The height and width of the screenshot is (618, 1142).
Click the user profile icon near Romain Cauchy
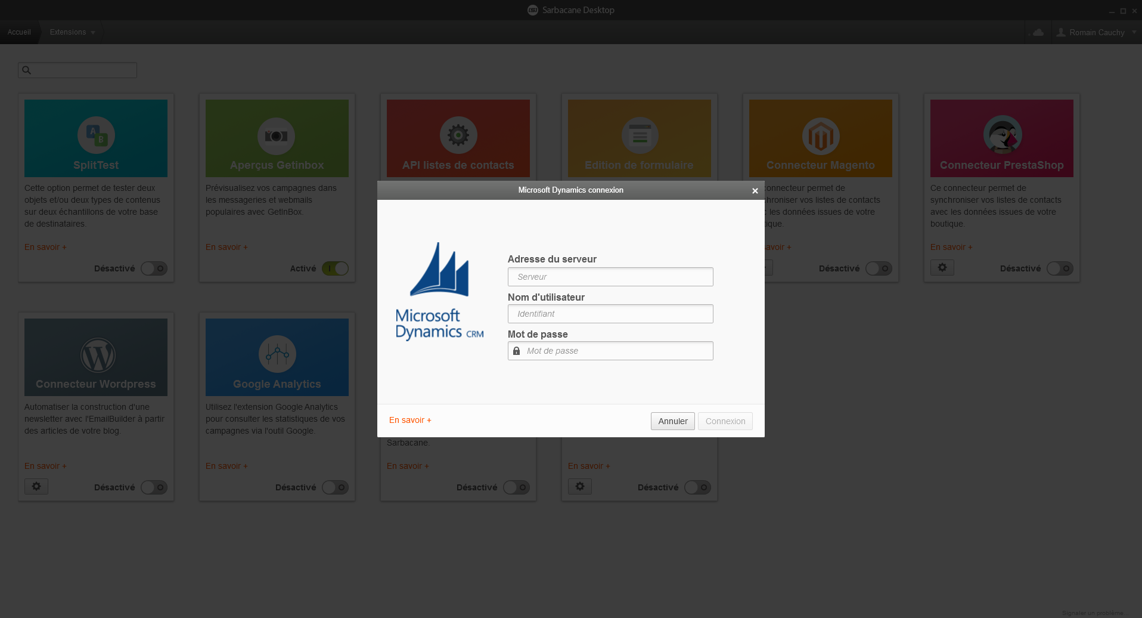point(1061,32)
